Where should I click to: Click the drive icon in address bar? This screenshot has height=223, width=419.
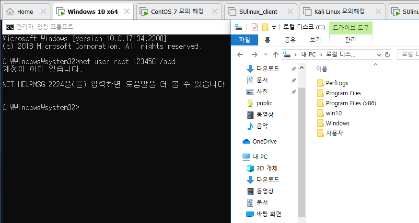(287, 55)
